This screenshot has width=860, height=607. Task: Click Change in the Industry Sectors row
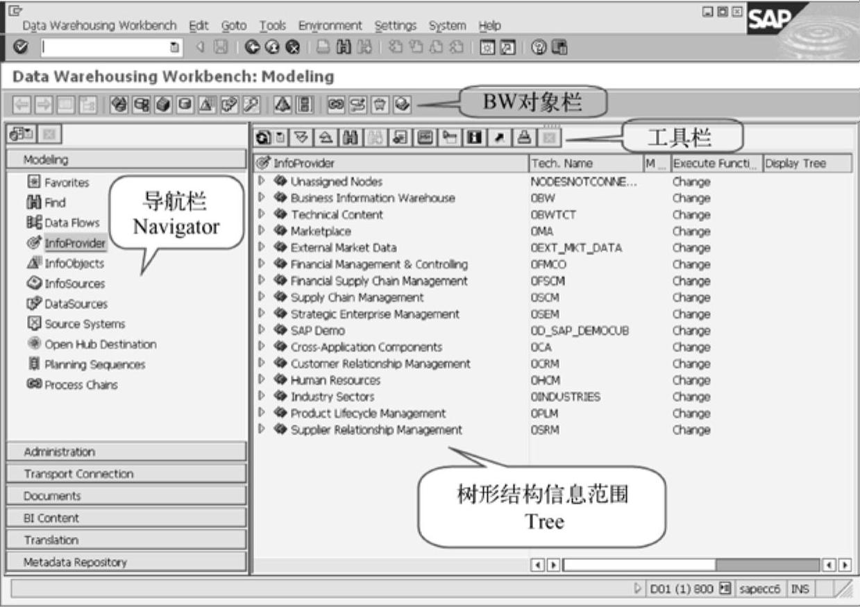pyautogui.click(x=691, y=397)
